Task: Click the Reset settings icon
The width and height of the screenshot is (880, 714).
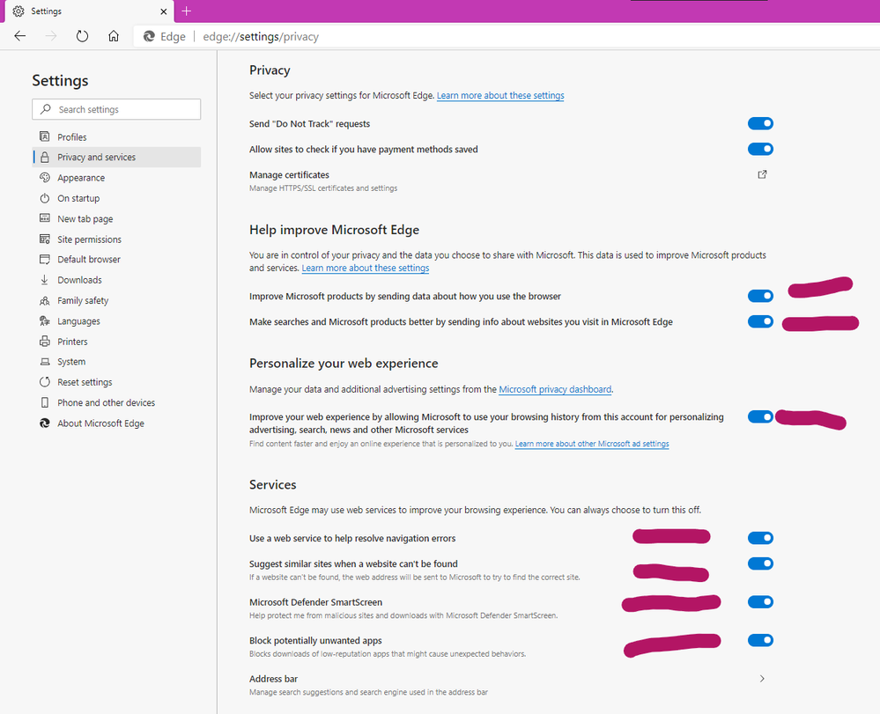Action: click(44, 382)
